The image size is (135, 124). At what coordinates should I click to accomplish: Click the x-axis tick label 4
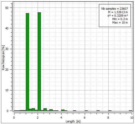tap(61, 118)
